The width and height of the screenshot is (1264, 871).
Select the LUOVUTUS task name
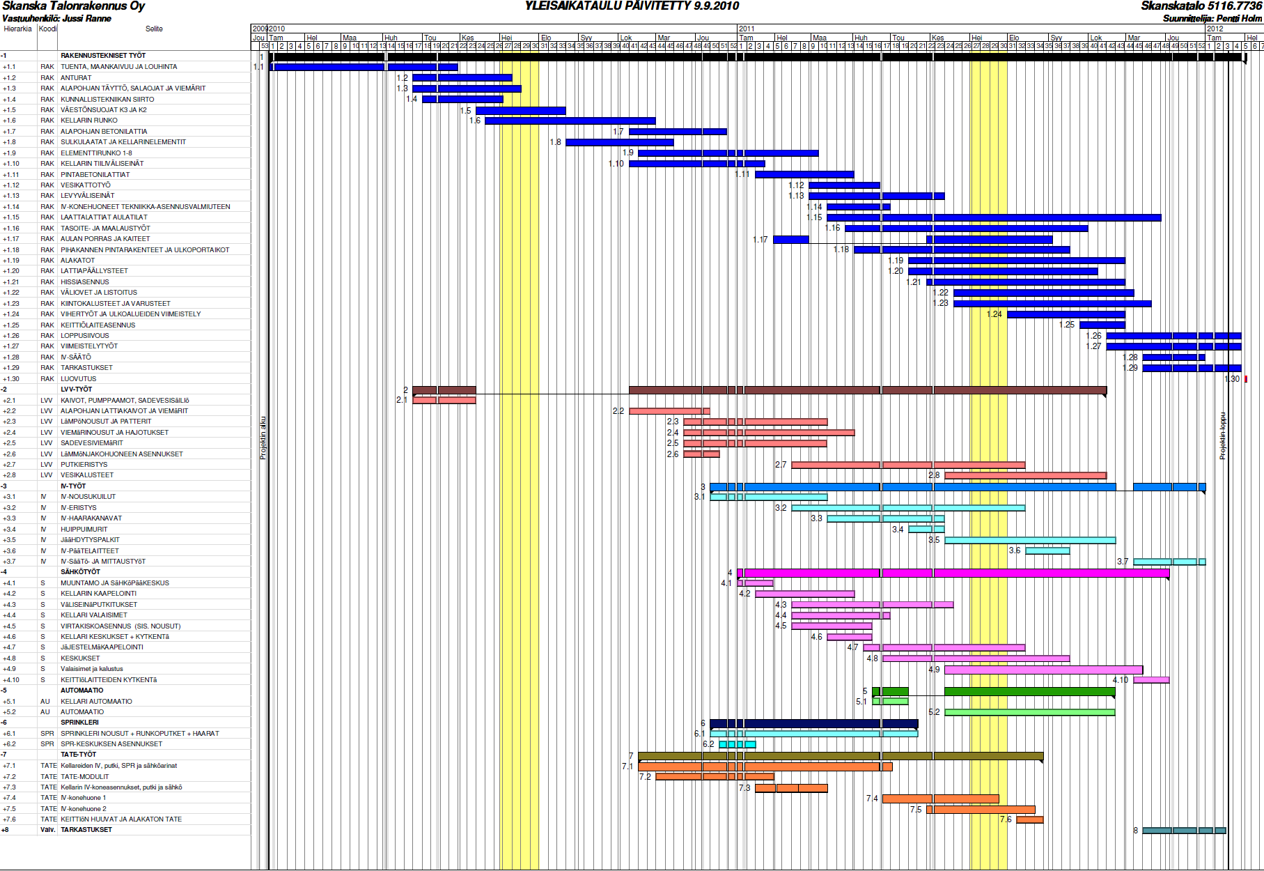(79, 379)
